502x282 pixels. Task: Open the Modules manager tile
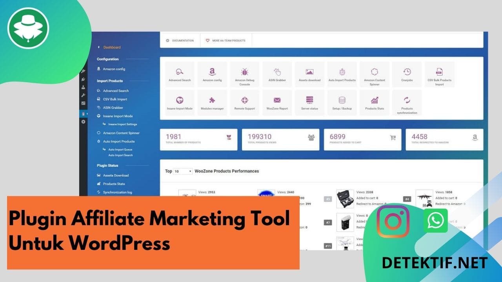[x=212, y=103]
